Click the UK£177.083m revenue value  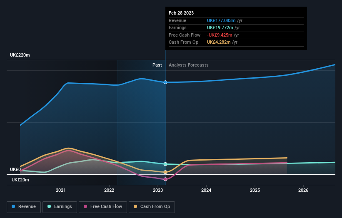[221, 20]
